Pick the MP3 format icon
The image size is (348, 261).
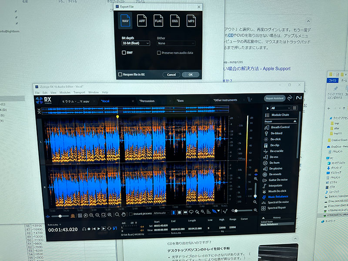tap(191, 20)
